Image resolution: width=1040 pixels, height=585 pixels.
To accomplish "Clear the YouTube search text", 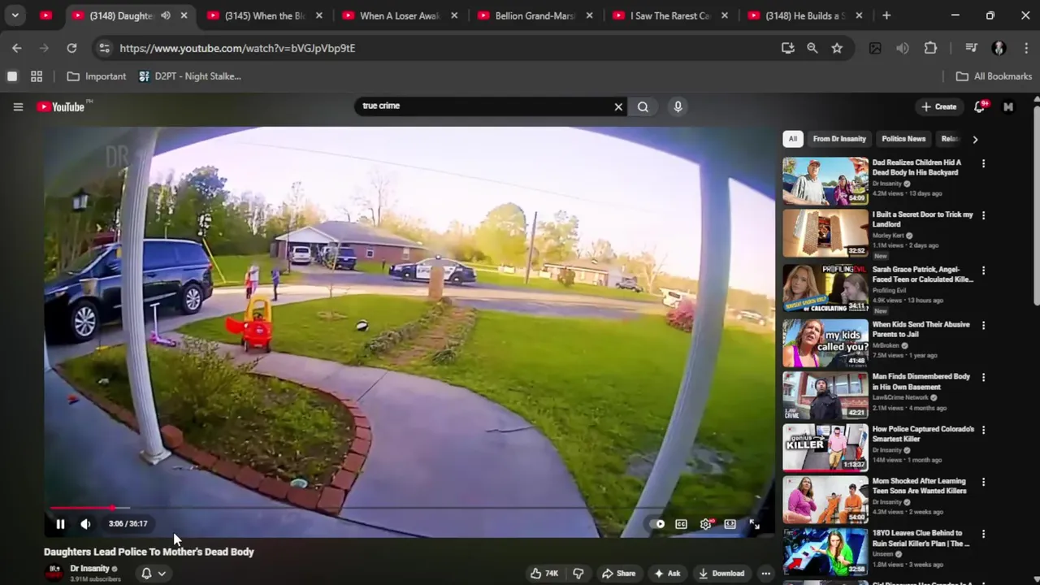I will point(618,106).
